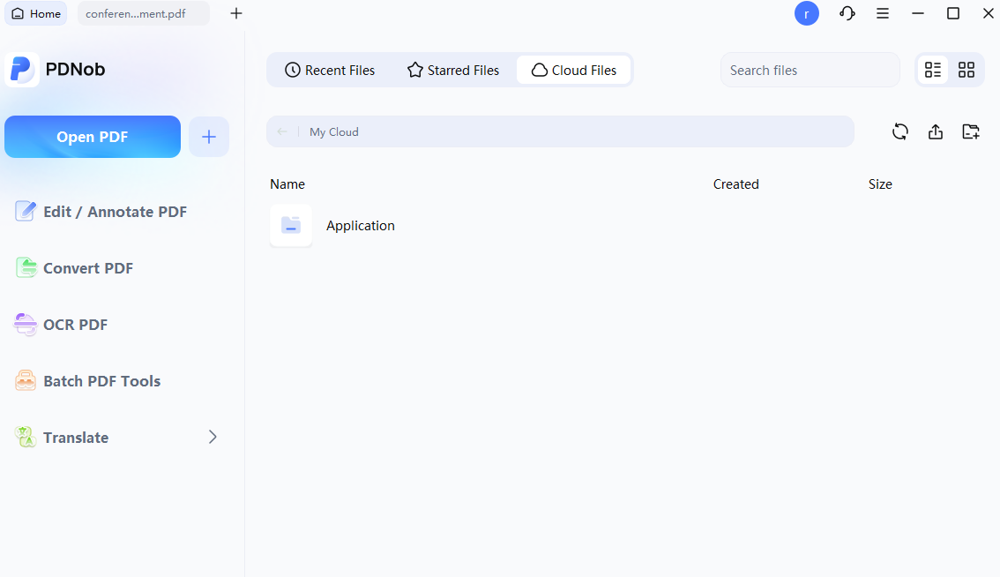Open the user account avatar
This screenshot has width=1000, height=577.
point(806,13)
